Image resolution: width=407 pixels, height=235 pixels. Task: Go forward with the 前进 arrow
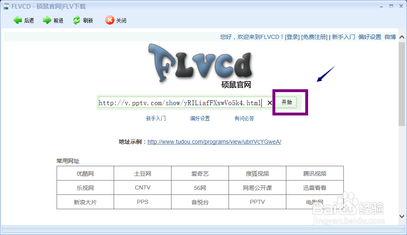point(53,20)
